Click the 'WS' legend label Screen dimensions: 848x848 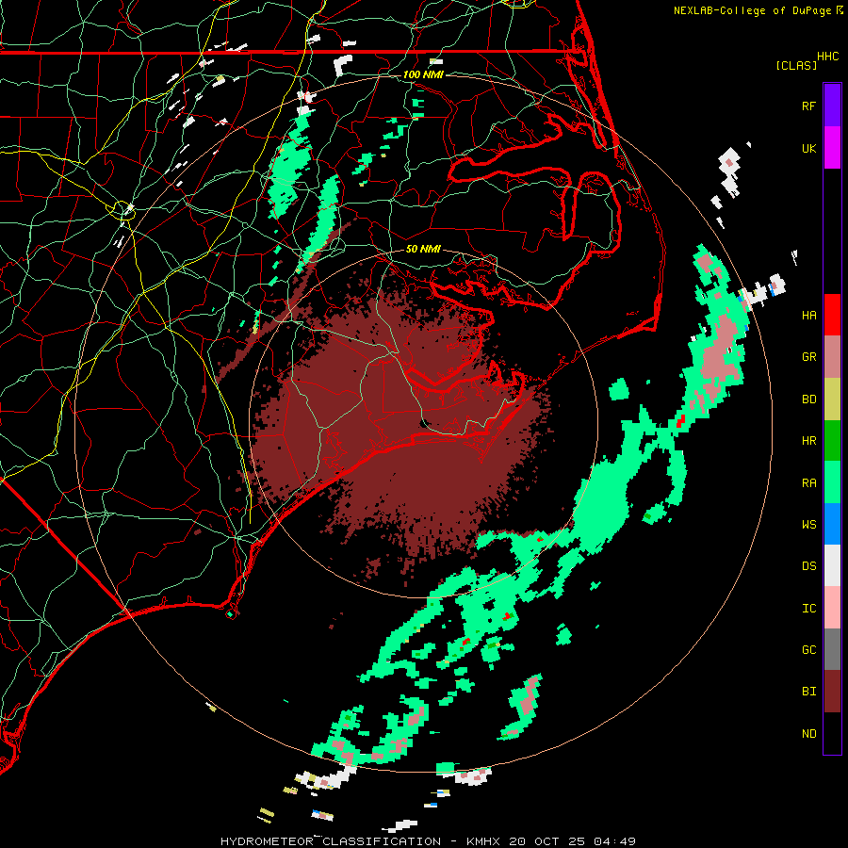pyautogui.click(x=808, y=524)
